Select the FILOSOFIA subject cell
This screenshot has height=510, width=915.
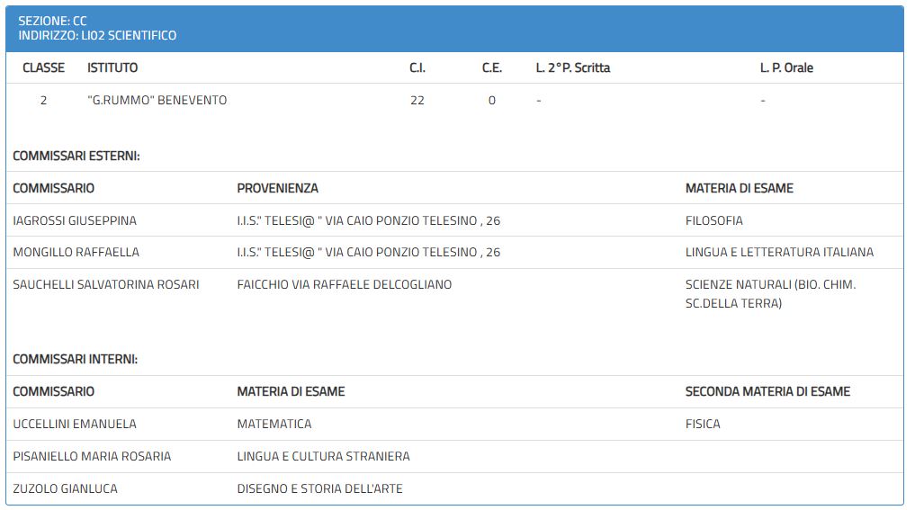coord(714,220)
